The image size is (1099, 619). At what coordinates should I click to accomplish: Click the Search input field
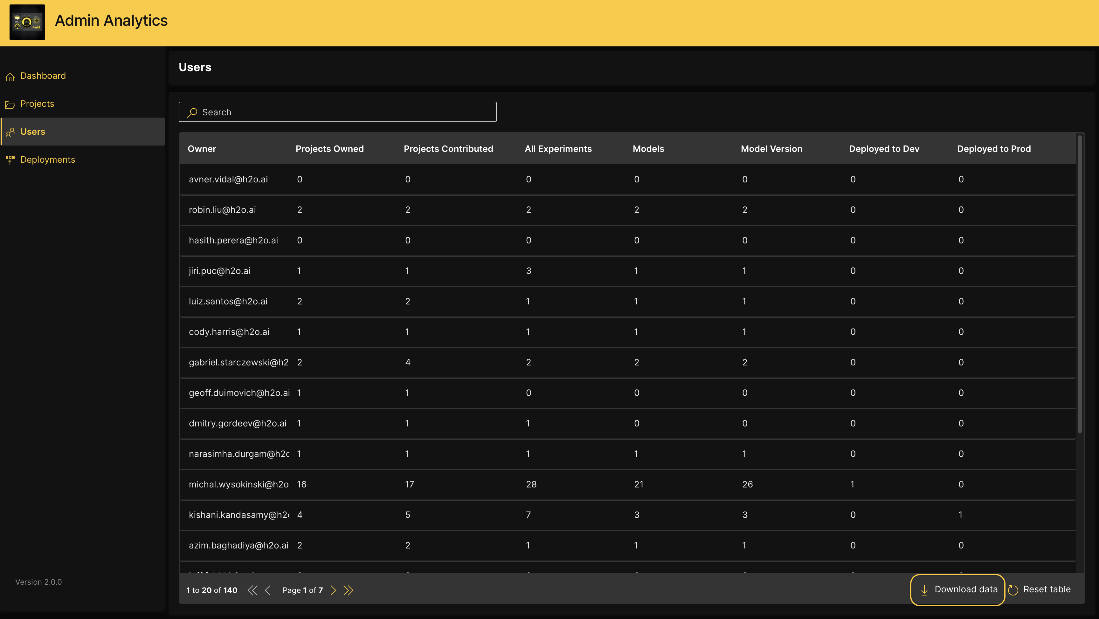(337, 112)
